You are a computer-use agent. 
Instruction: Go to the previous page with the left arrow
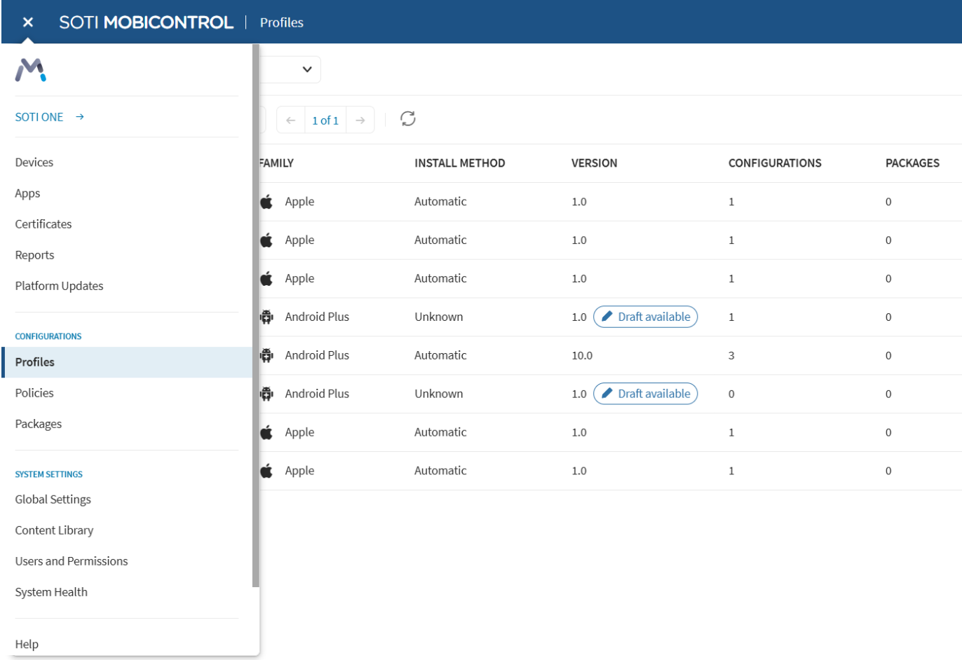(x=291, y=121)
